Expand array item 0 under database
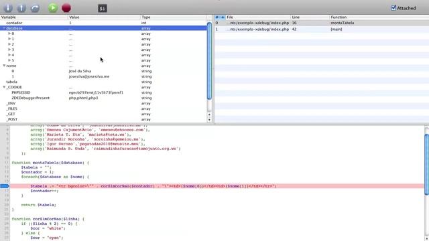Screen dimensions: 429x241 9,33
